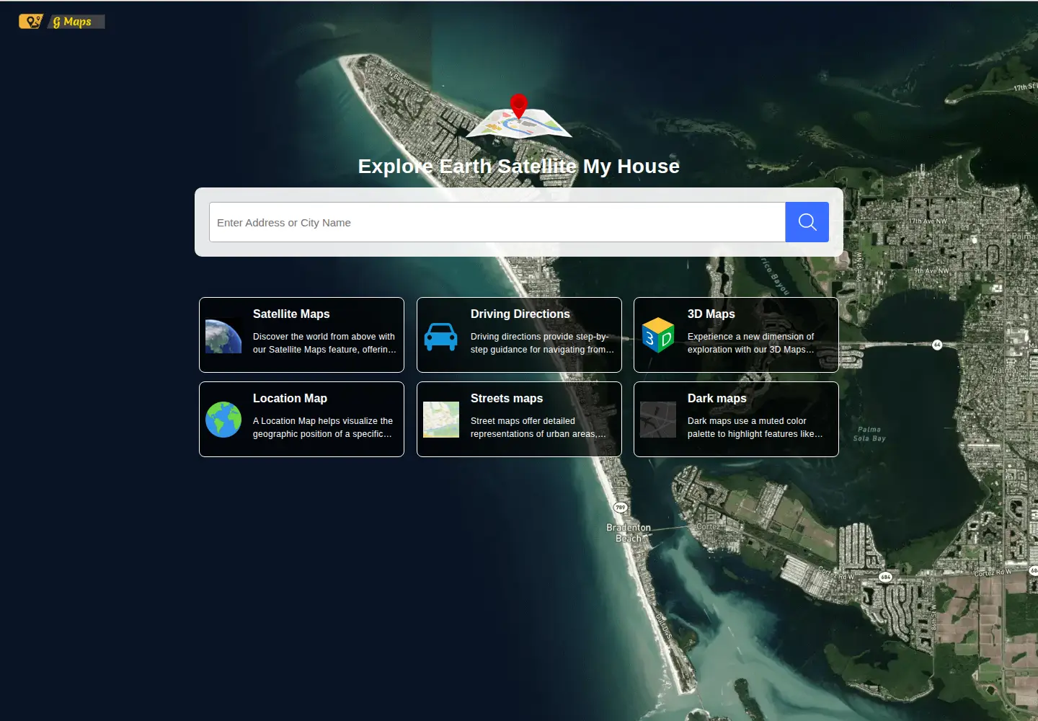Click the 'Dark maps use a muted color' description

755,428
